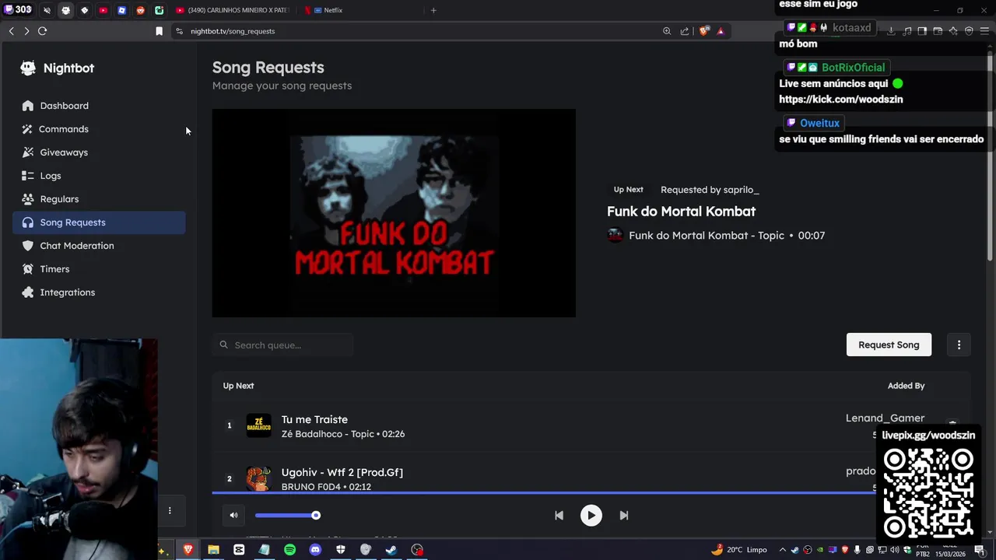Switch to the Netflix tab

pyautogui.click(x=362, y=10)
